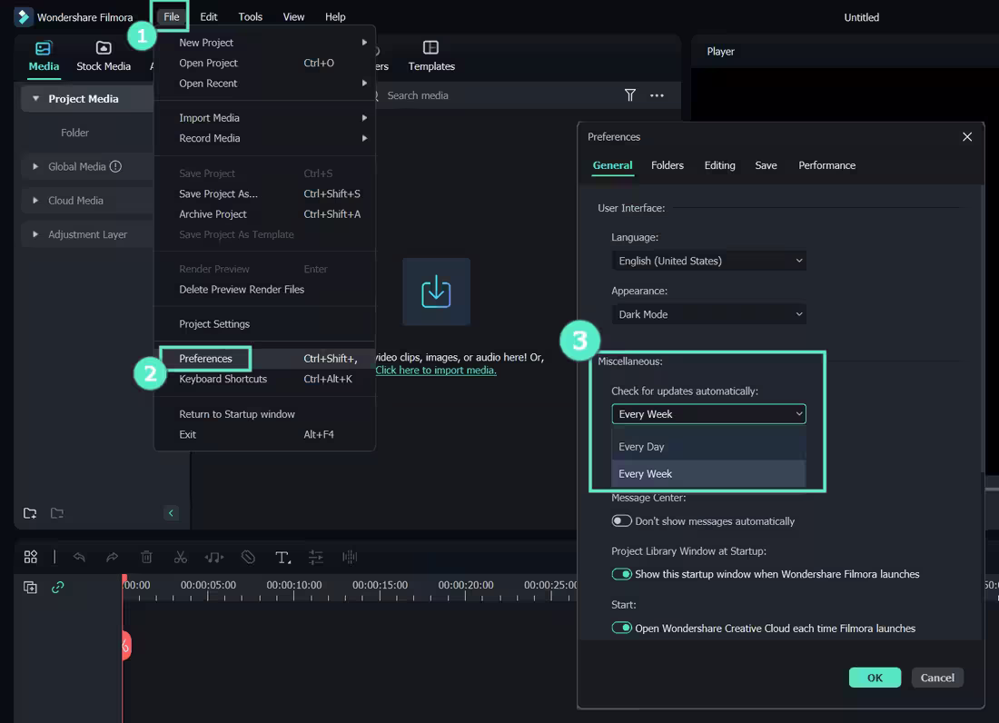Expand the Adjustment Layer tree item
The image size is (999, 723).
click(35, 233)
